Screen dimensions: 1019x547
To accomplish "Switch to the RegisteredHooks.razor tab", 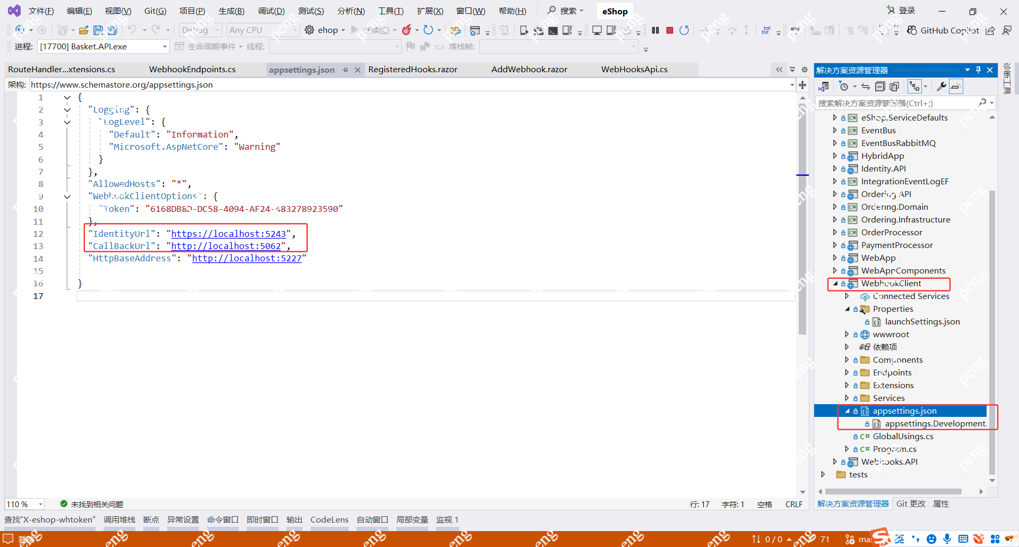I will [413, 70].
